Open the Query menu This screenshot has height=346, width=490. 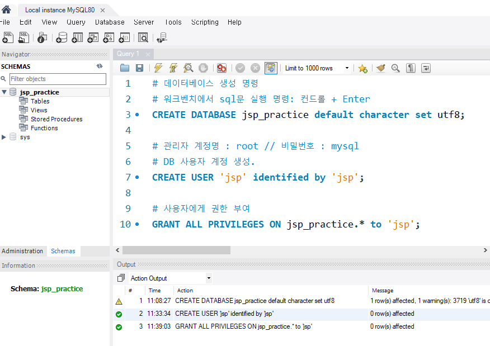(x=76, y=22)
